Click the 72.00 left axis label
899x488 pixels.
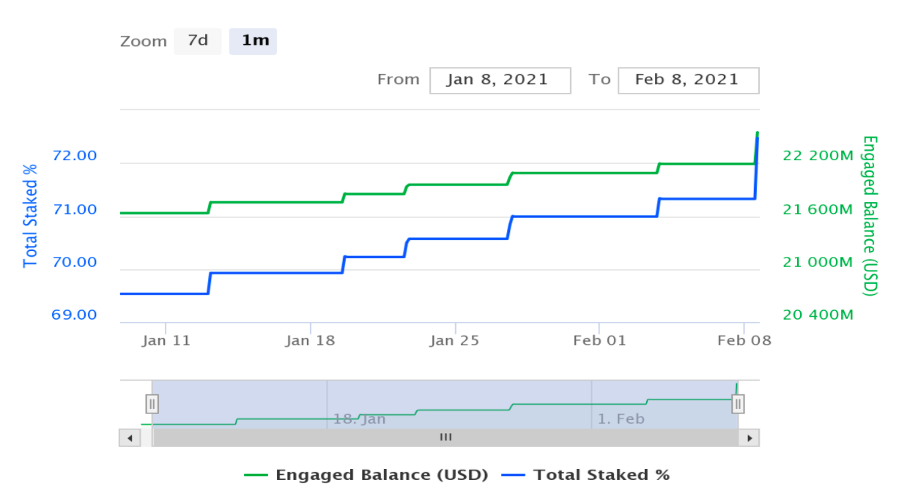pos(73,156)
